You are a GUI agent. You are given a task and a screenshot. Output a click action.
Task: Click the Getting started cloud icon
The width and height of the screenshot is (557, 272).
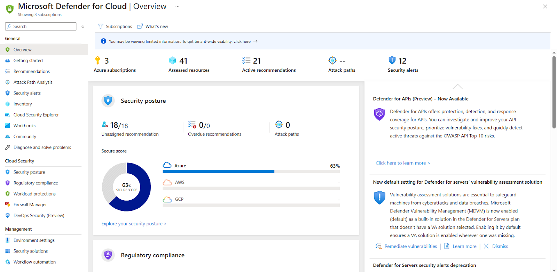8,61
